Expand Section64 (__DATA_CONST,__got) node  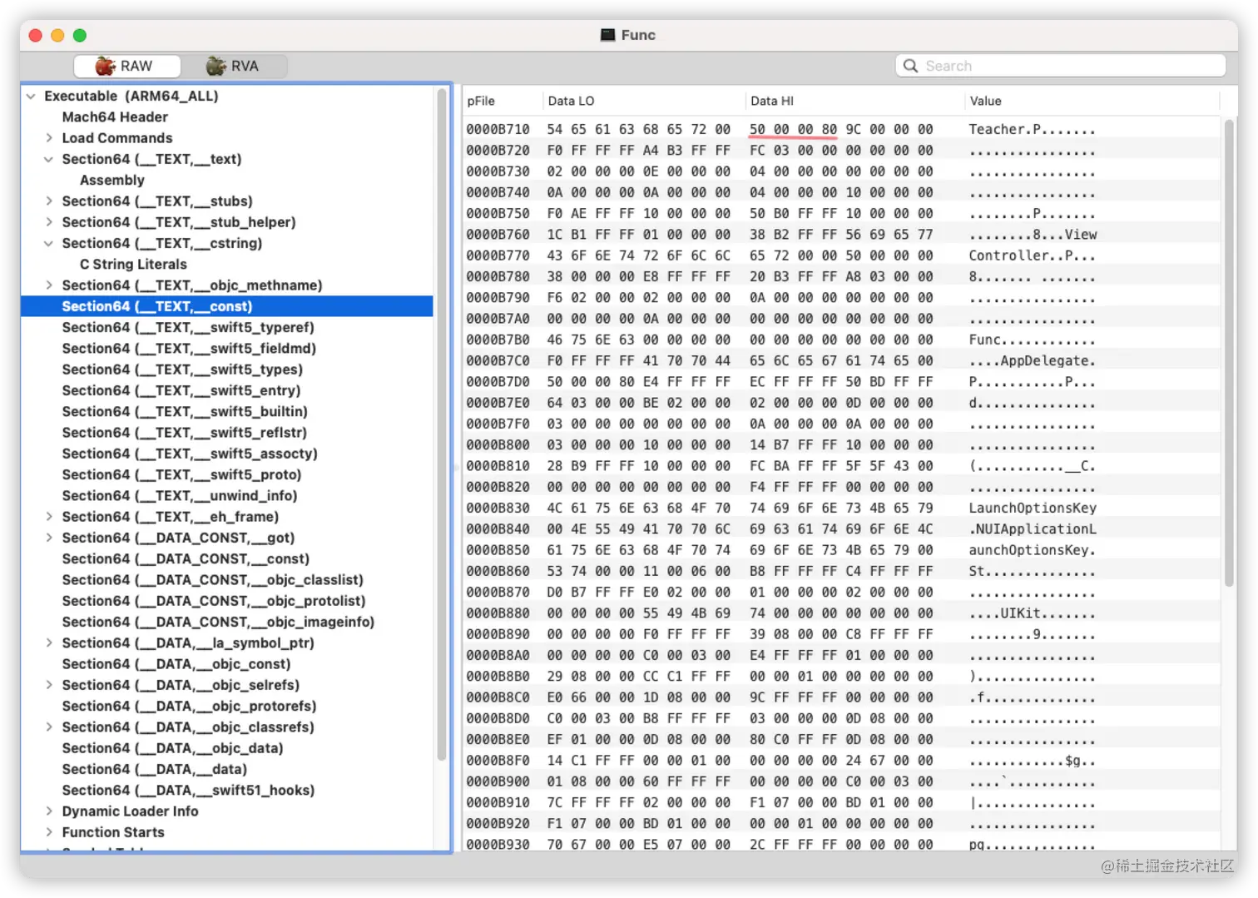click(x=49, y=538)
